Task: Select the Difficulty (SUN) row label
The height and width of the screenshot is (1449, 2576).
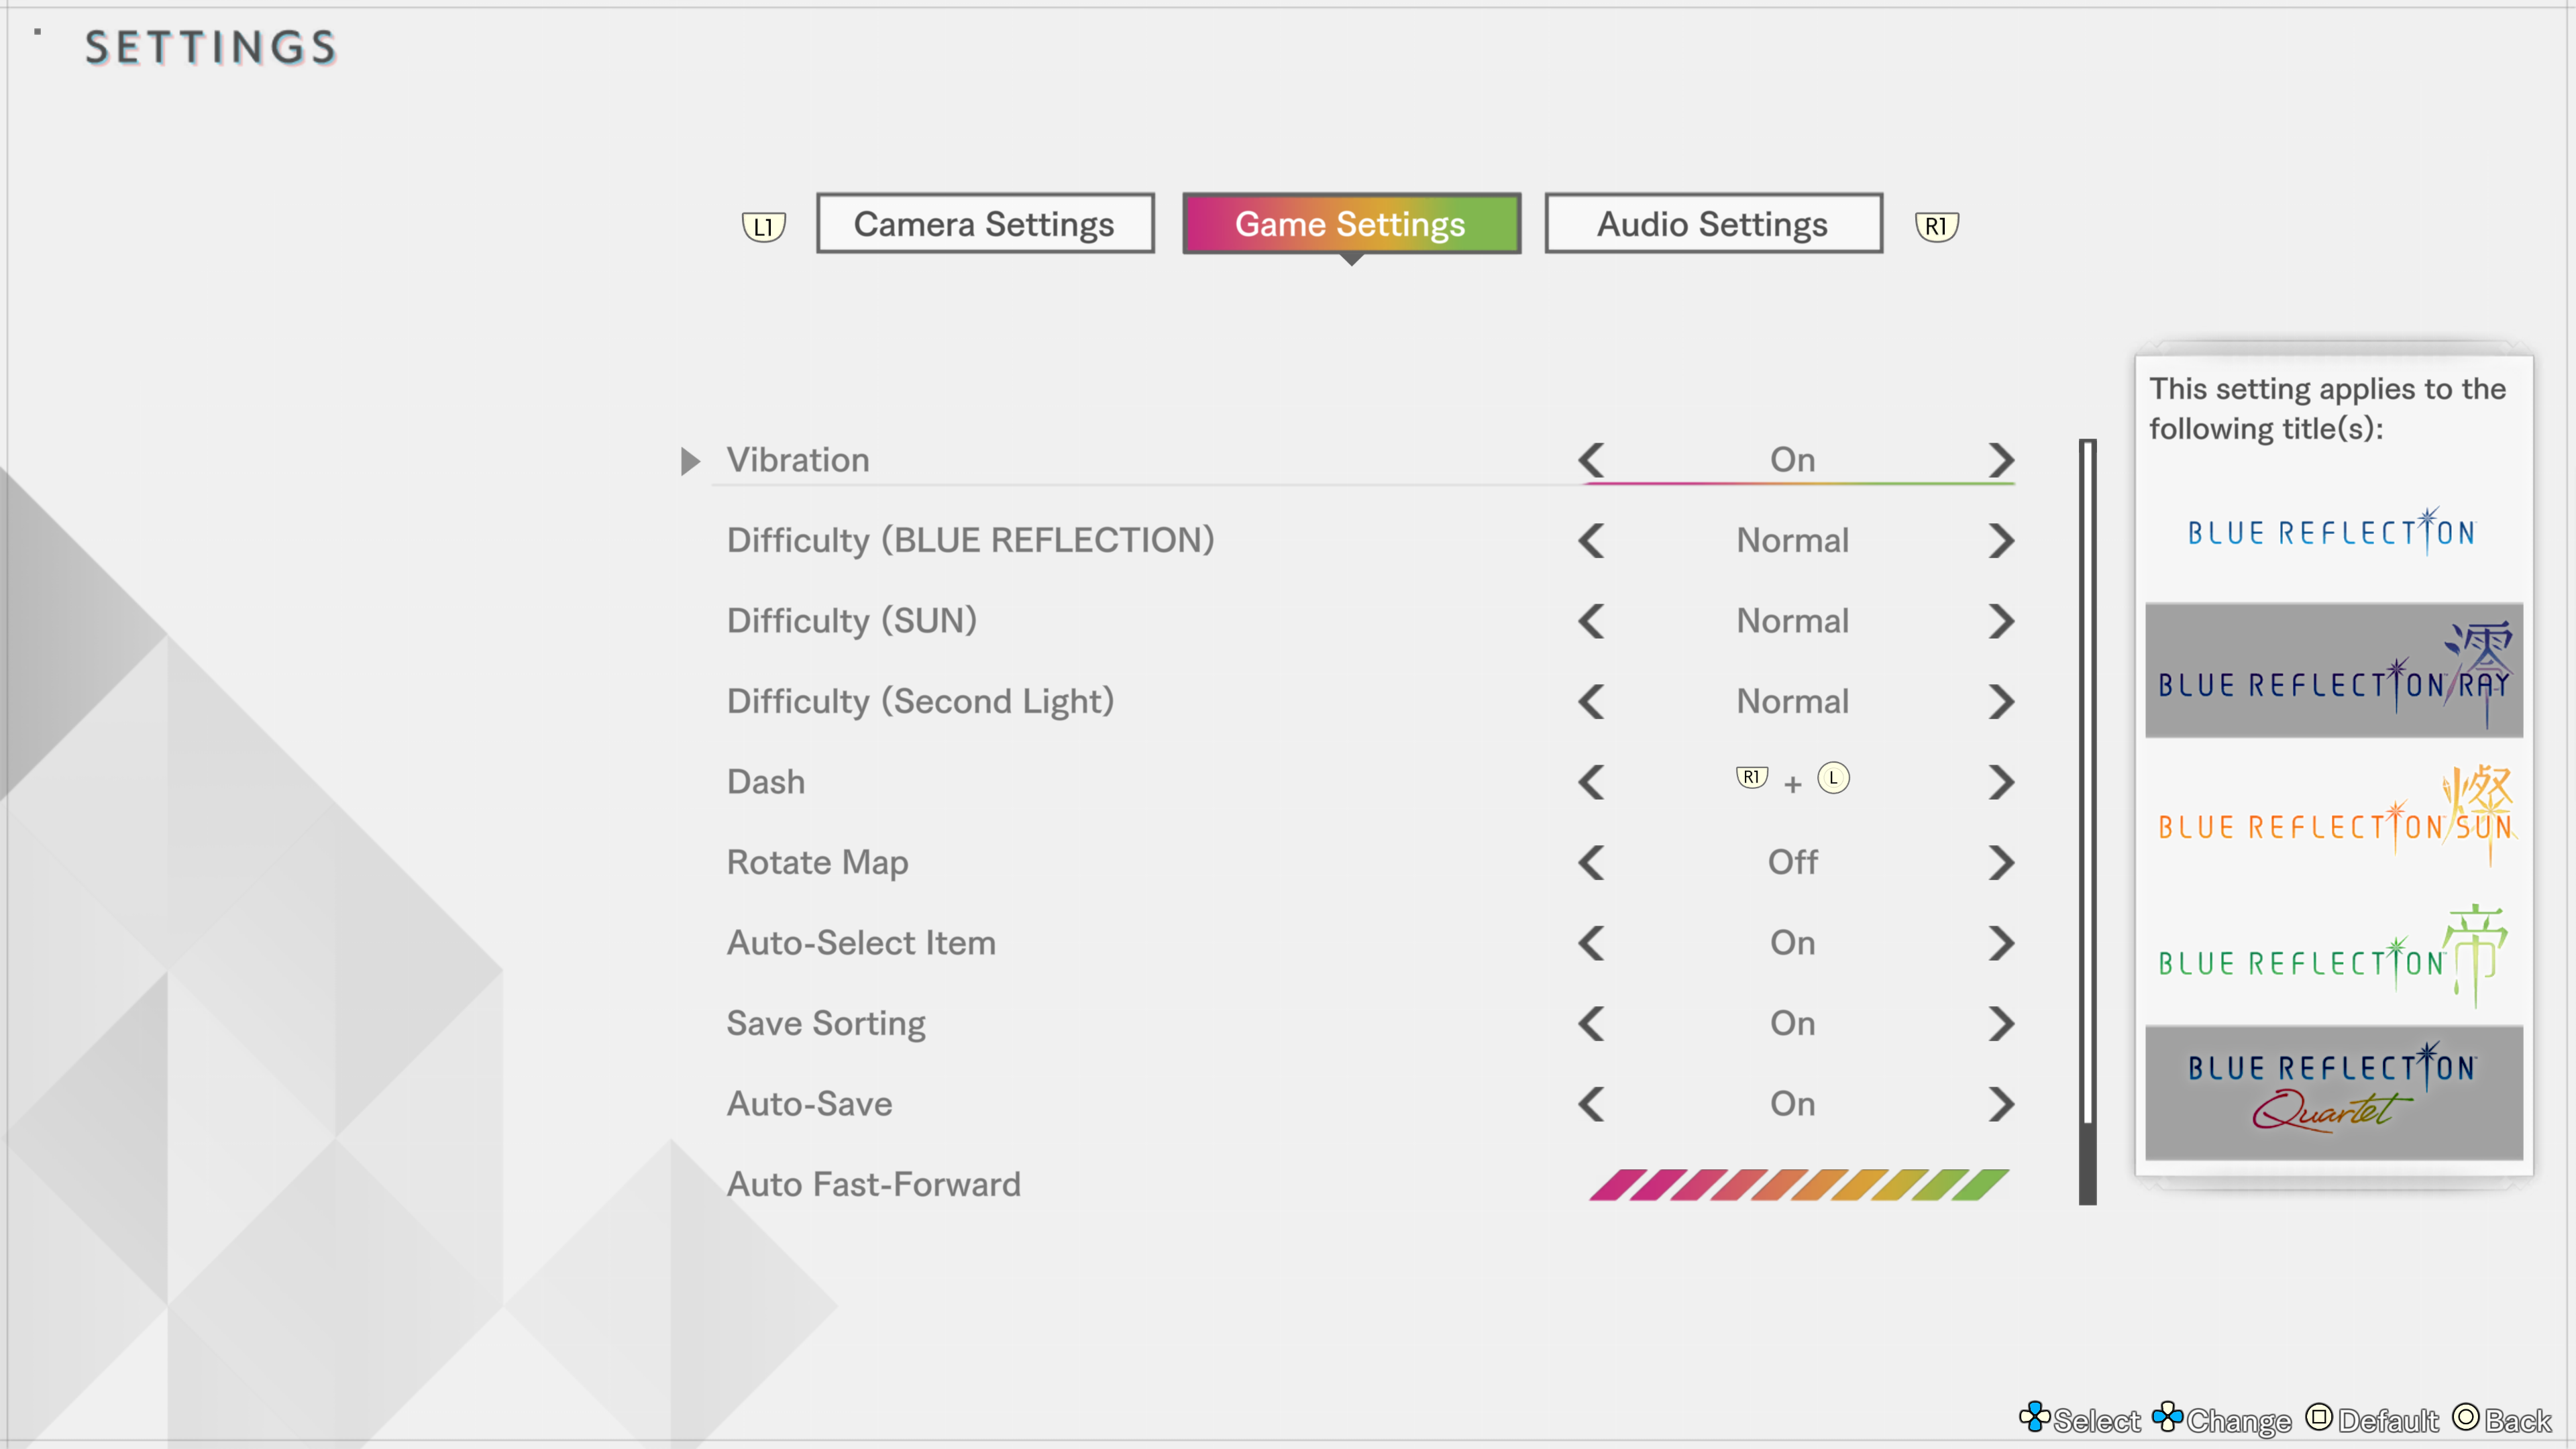Action: [852, 621]
